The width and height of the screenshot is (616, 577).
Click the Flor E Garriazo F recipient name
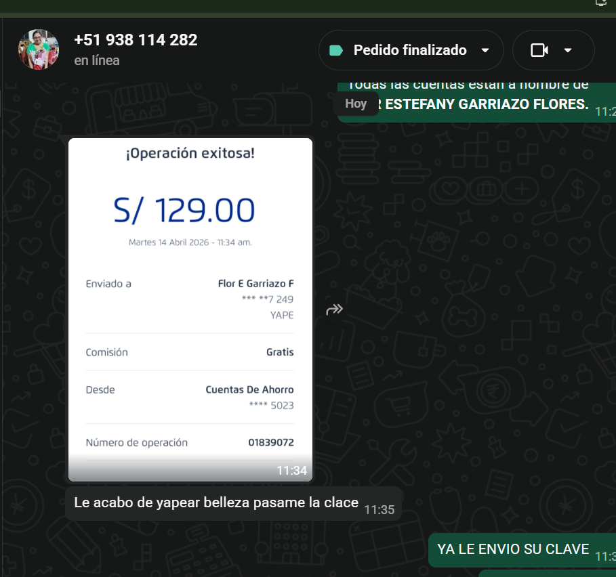(255, 283)
